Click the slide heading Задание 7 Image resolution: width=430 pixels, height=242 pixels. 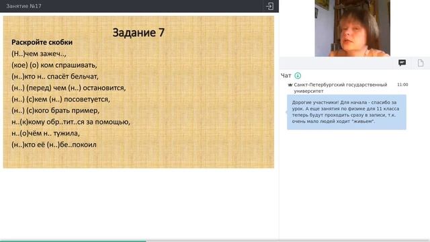coord(138,33)
